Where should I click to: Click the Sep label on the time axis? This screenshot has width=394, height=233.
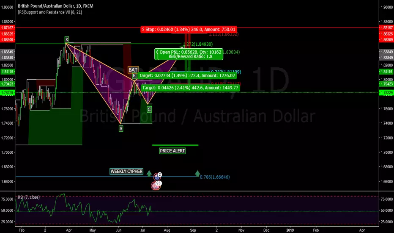tap(193, 230)
